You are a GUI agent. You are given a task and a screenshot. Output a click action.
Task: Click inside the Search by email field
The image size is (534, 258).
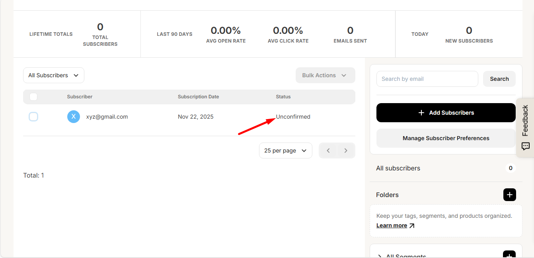pyautogui.click(x=427, y=79)
